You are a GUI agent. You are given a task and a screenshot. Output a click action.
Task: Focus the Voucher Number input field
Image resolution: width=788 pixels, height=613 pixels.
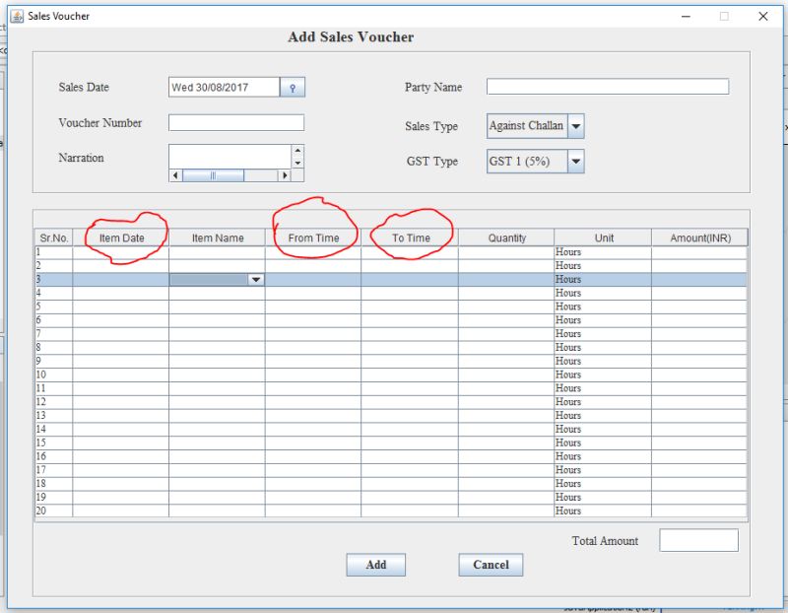pos(236,123)
